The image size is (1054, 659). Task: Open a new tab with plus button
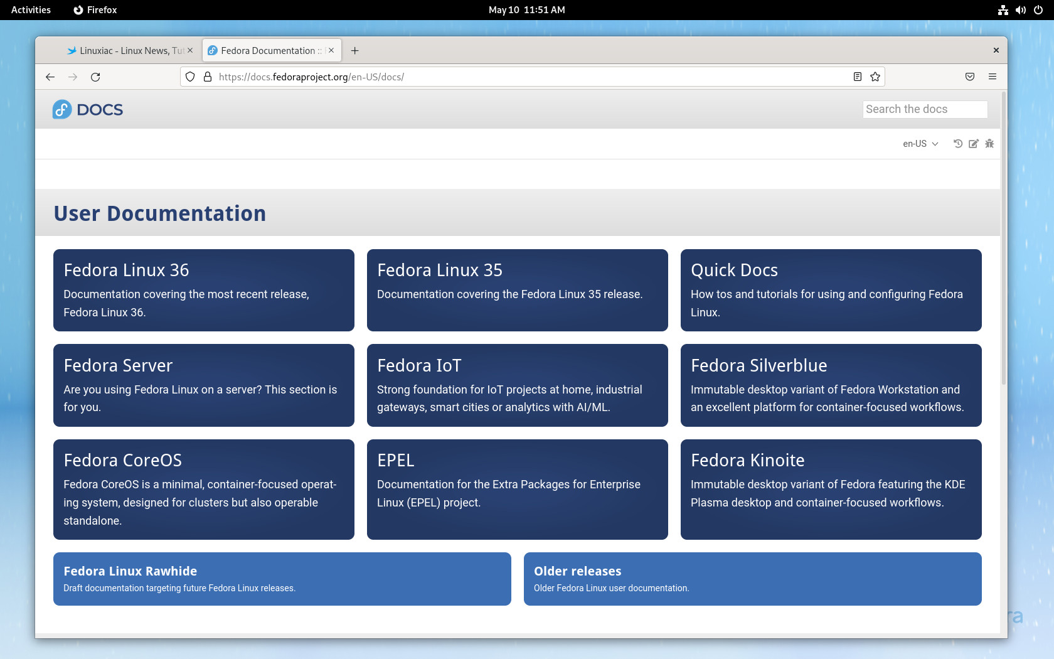tap(355, 51)
